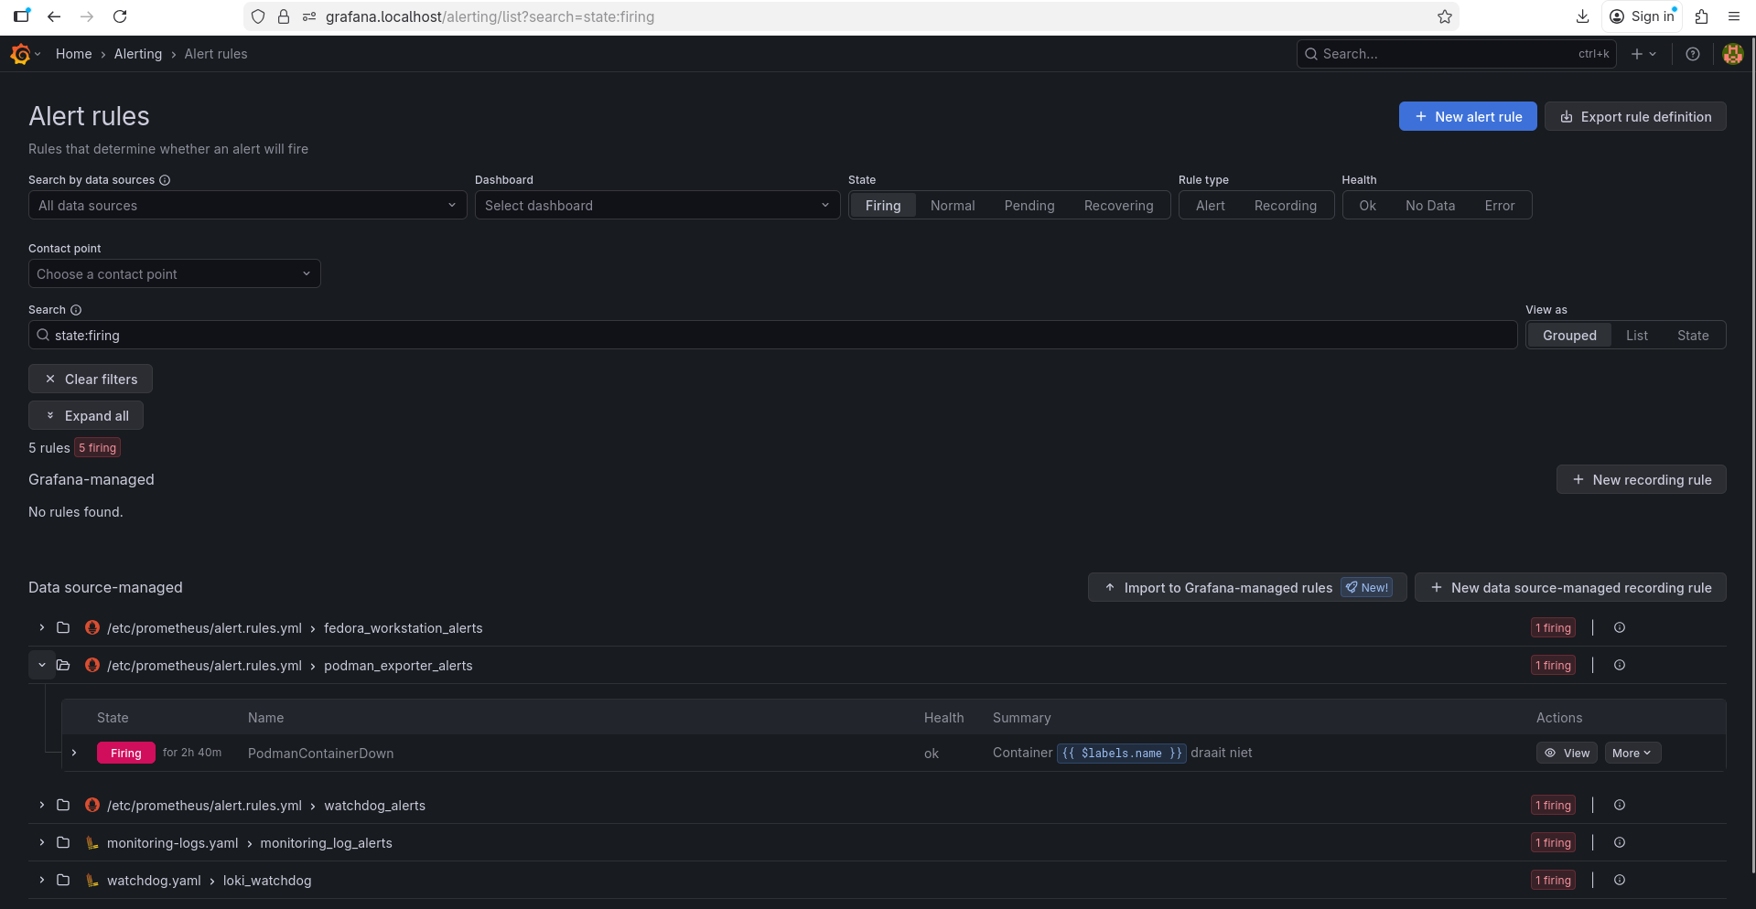
Task: Click New data source-managed recording rule
Action: tap(1570, 587)
